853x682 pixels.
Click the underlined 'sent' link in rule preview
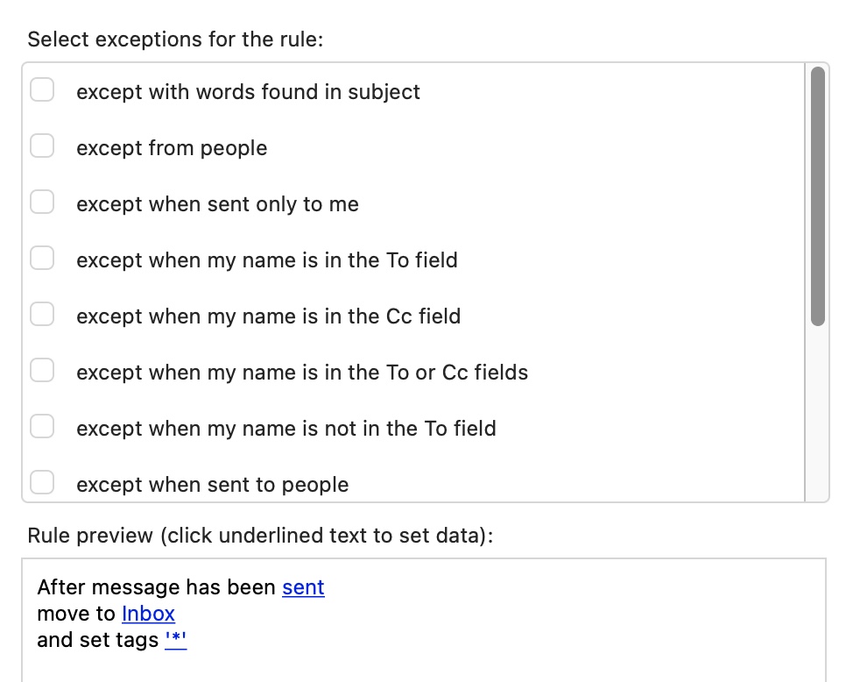303,587
